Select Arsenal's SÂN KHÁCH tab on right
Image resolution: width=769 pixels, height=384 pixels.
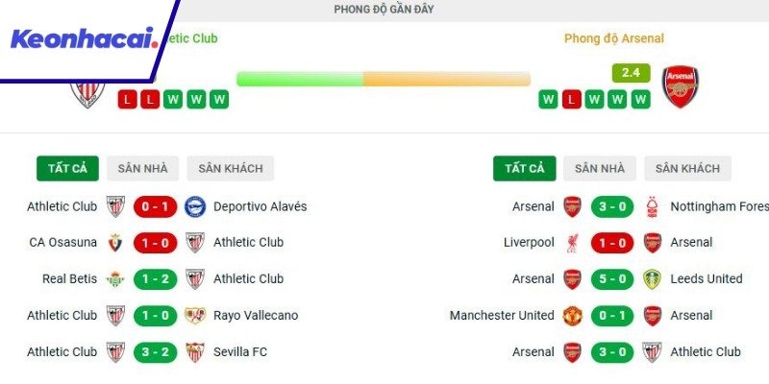coord(687,169)
